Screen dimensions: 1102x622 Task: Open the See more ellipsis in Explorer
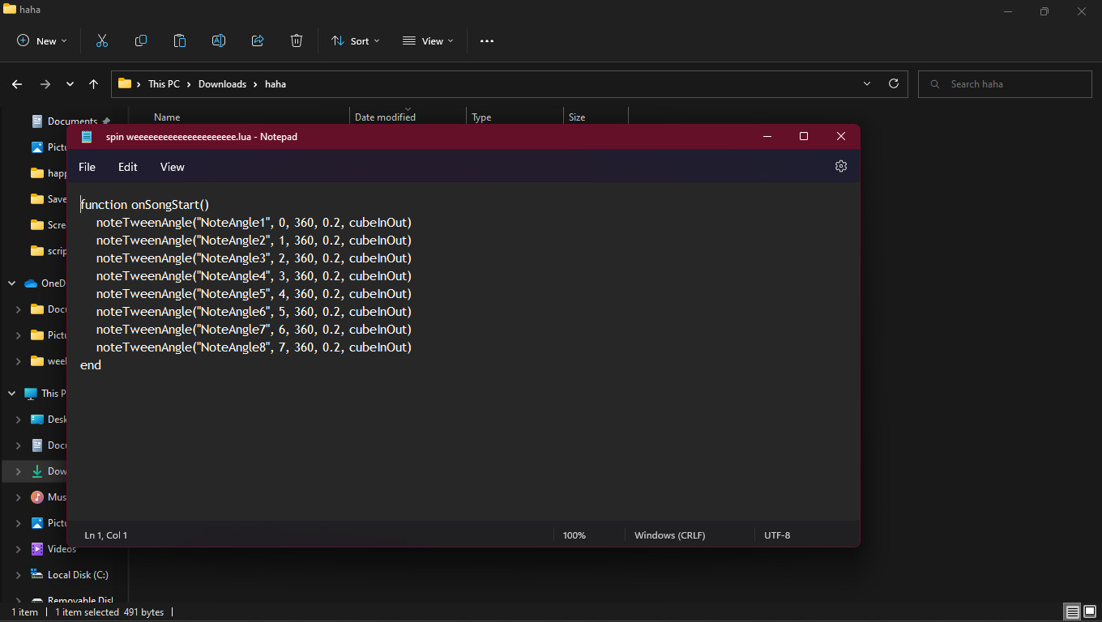coord(487,40)
